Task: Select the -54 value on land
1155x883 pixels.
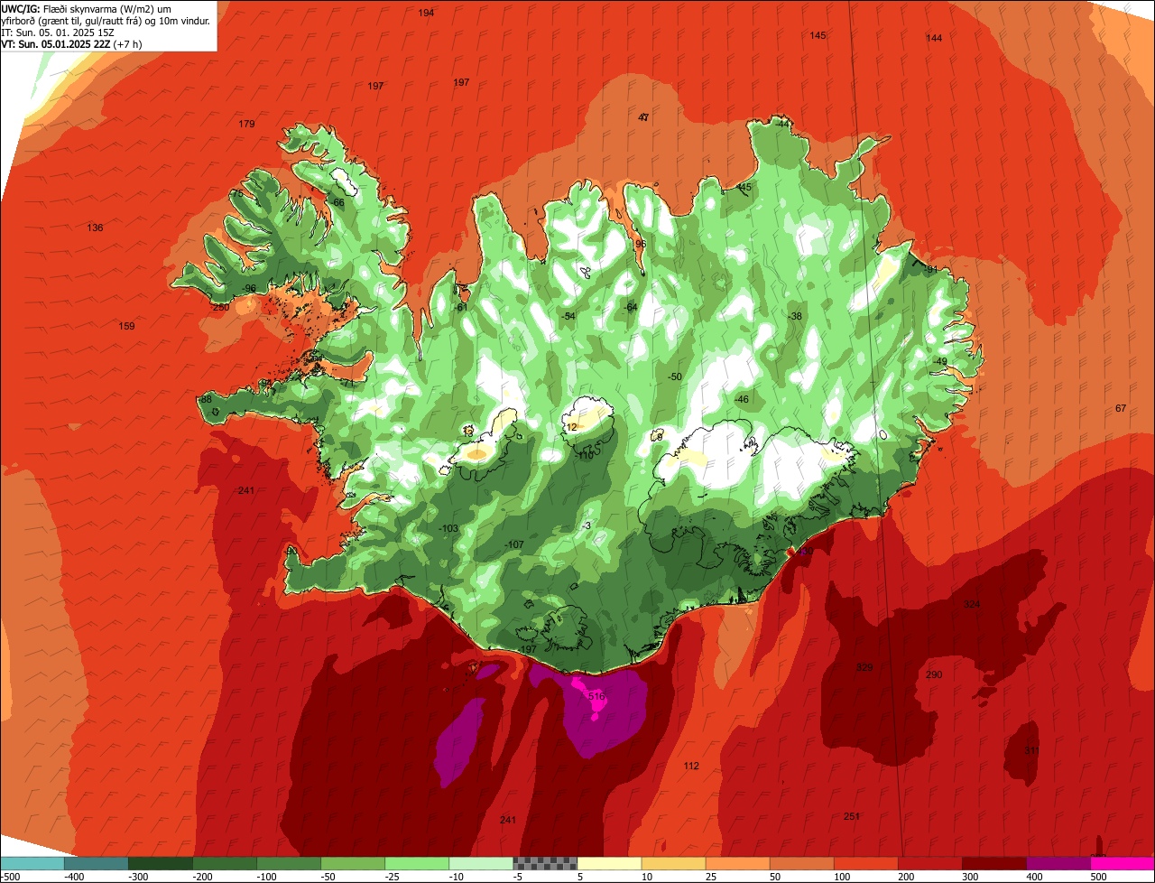Action: 568,316
